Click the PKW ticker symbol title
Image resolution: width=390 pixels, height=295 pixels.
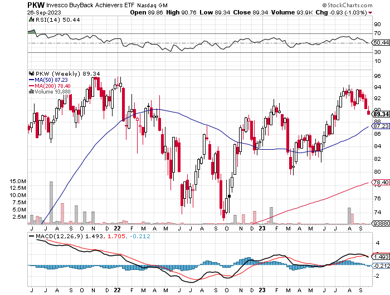tap(36, 4)
